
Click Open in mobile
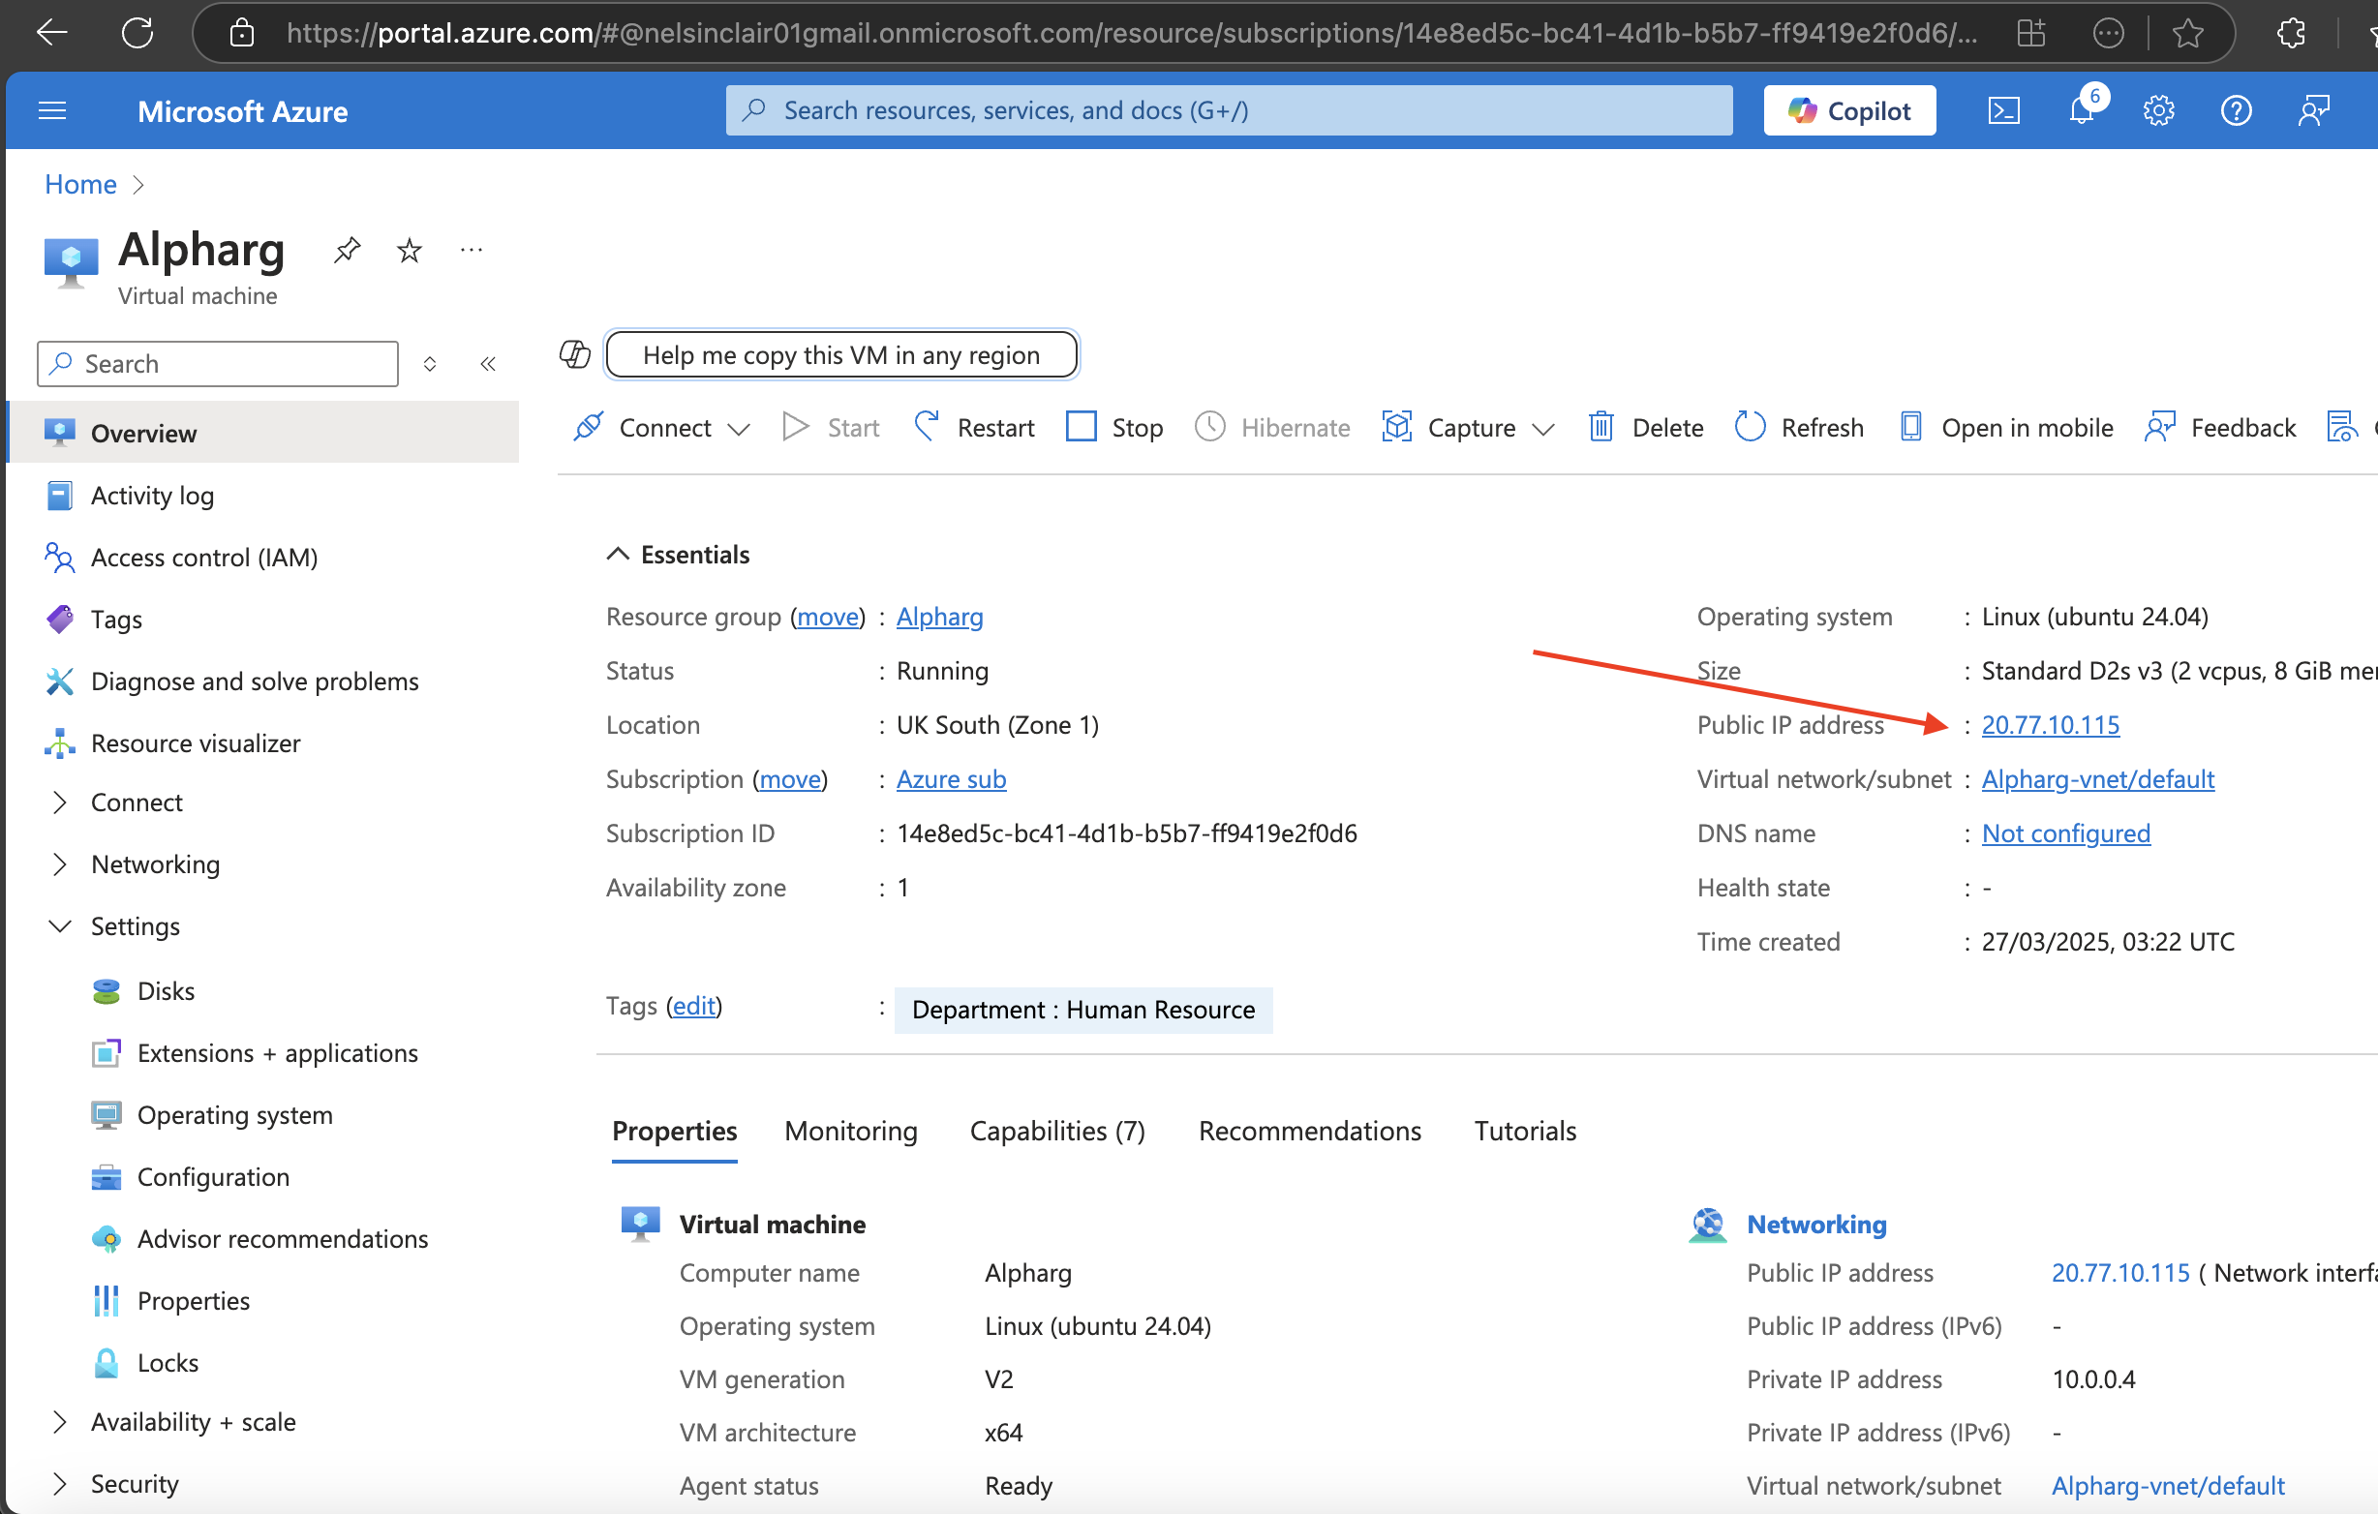tap(2007, 427)
